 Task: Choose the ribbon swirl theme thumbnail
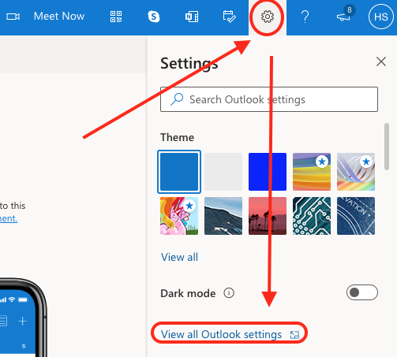356,172
